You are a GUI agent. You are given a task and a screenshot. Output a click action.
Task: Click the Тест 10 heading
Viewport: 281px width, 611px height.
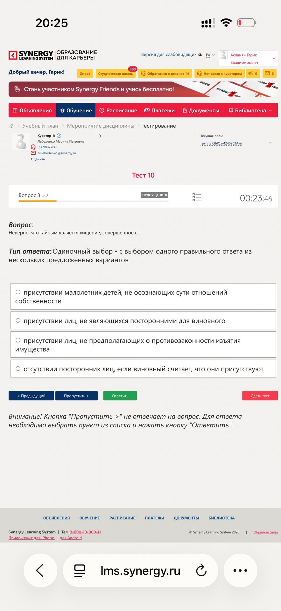(x=143, y=175)
